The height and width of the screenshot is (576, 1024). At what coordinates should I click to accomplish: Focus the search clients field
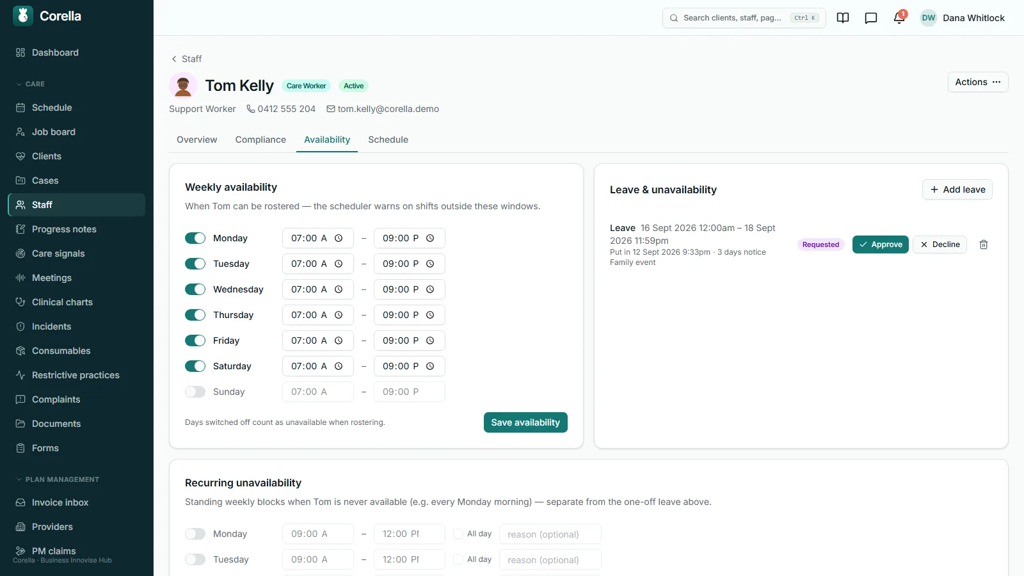[x=744, y=18]
